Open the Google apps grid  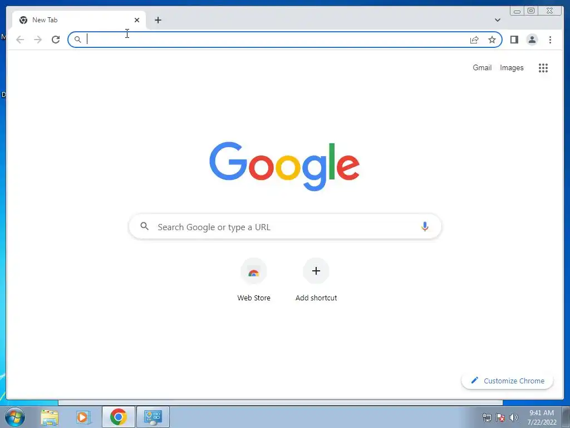(543, 67)
